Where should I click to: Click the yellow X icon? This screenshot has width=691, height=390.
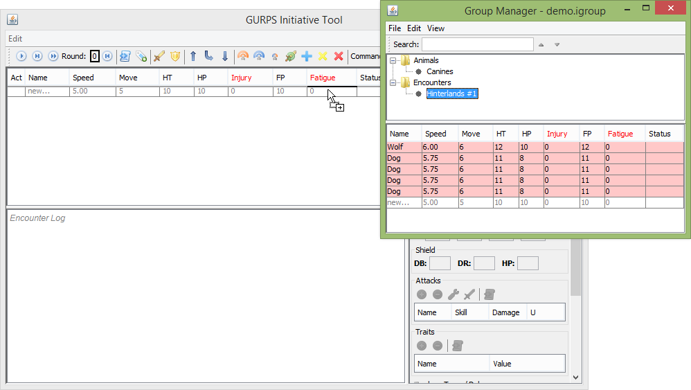pyautogui.click(x=323, y=56)
